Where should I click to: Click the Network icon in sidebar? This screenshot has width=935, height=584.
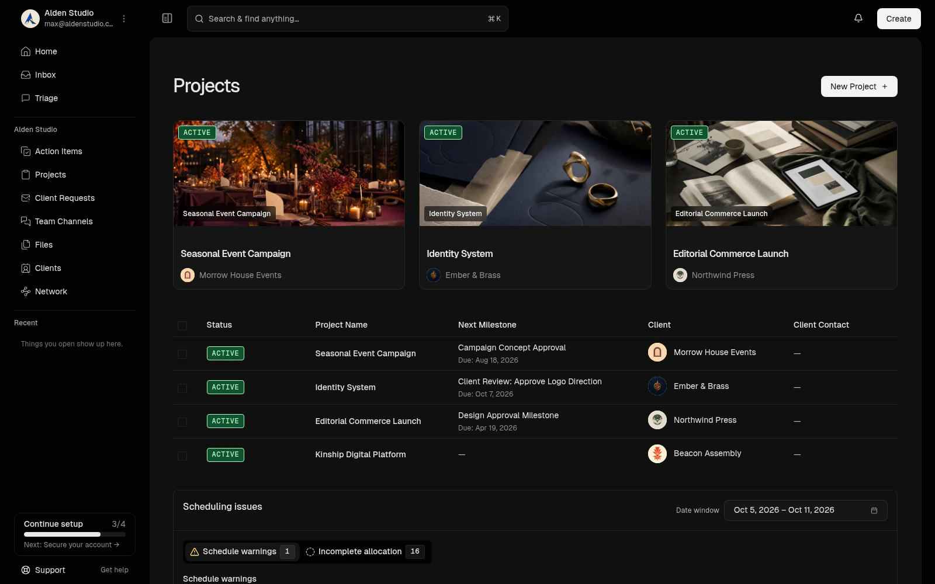26,291
